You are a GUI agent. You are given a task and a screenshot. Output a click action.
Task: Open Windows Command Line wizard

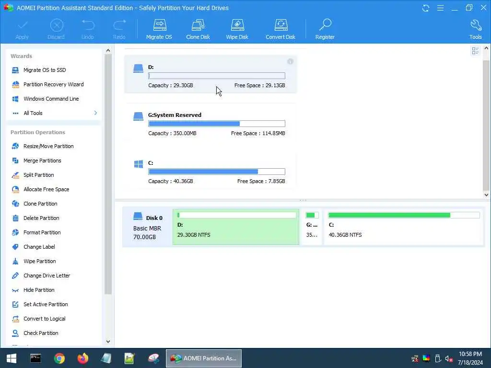(x=51, y=99)
